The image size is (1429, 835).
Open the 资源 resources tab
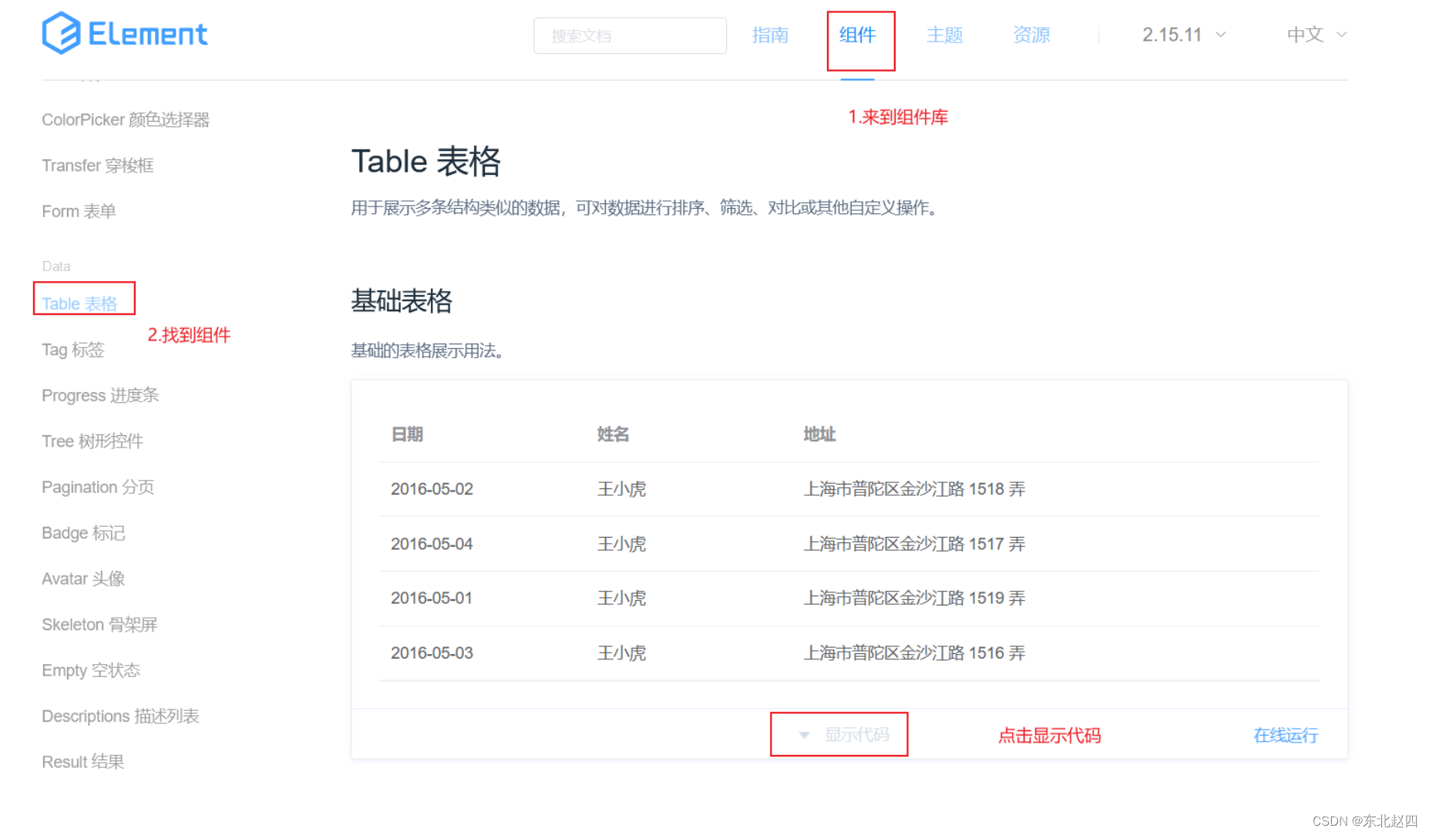pos(1031,35)
